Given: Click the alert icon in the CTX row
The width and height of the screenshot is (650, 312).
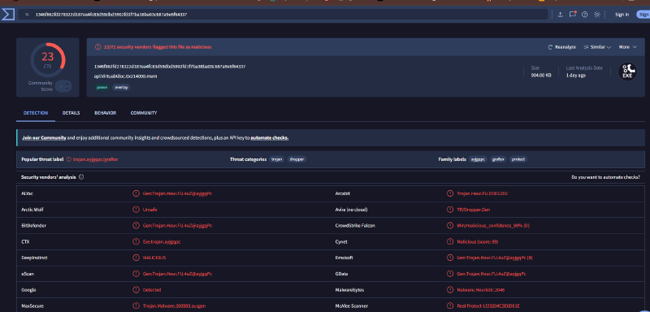Looking at the screenshot, I should [x=136, y=241].
